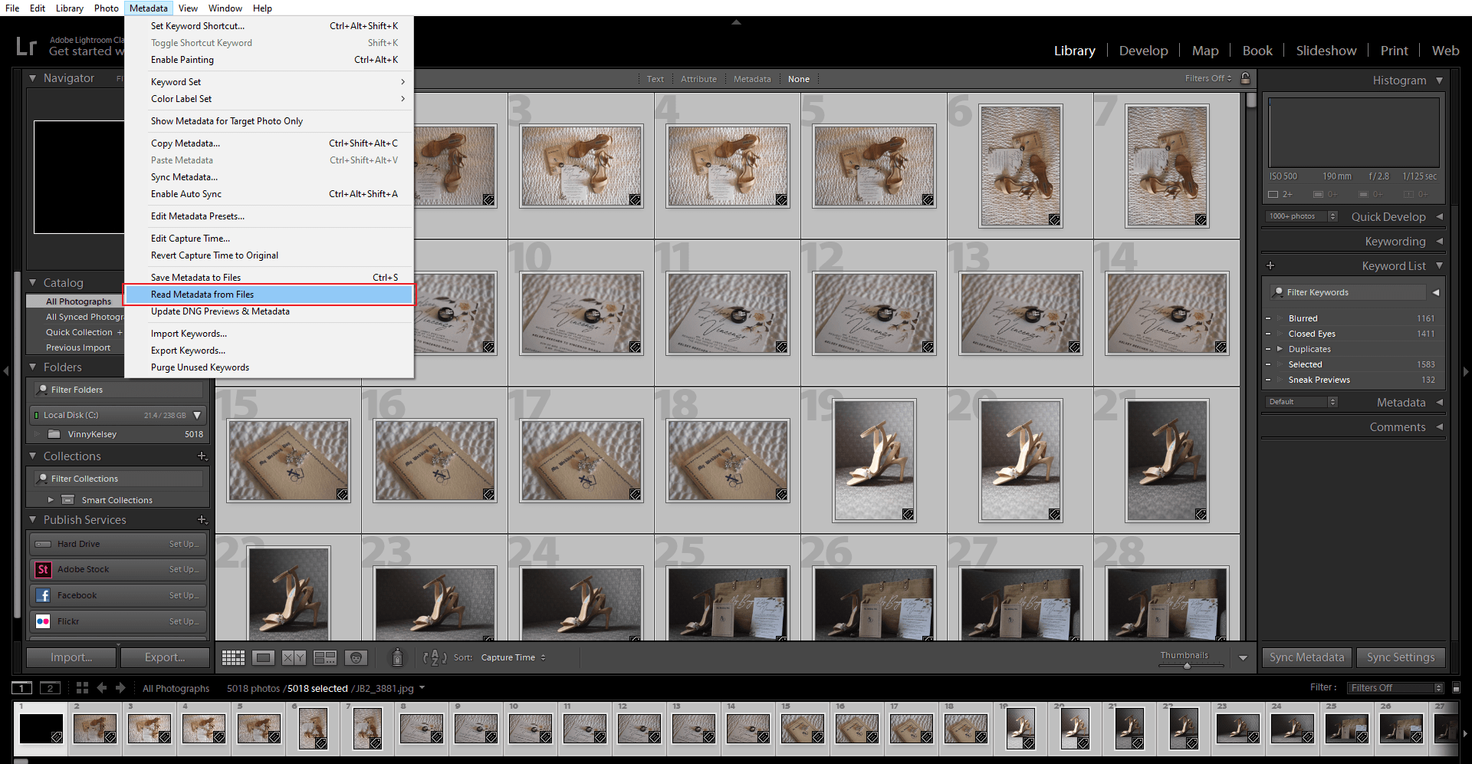Toggle the filter lock icon
Screen dimensions: 1472x764
[x=1246, y=78]
